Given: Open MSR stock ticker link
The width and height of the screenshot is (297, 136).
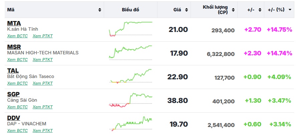Looking at the screenshot, I should coord(14,47).
